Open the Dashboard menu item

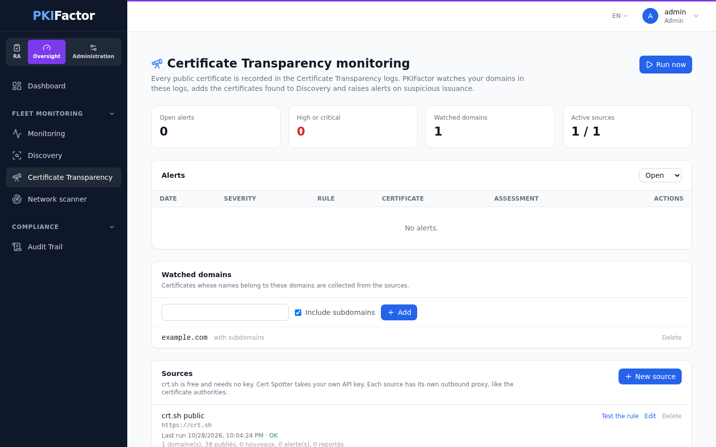64,86
